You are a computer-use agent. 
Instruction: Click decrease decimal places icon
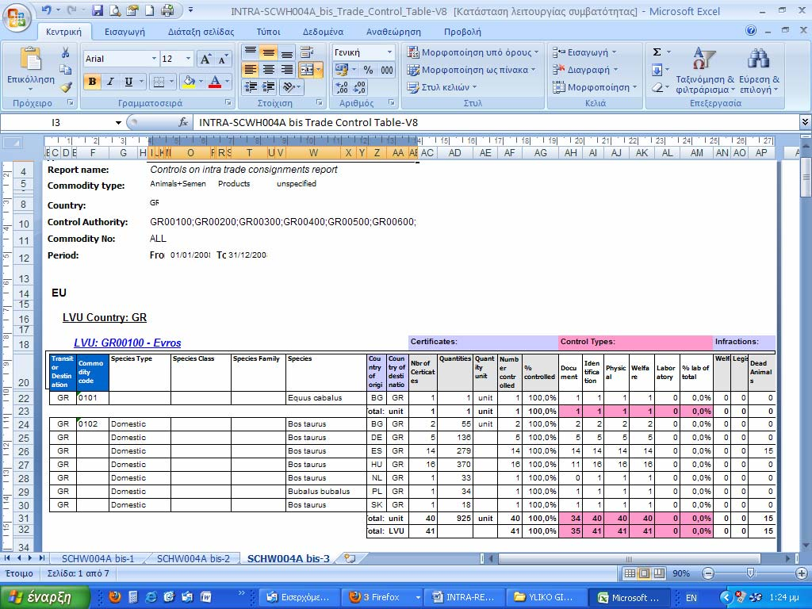point(360,87)
